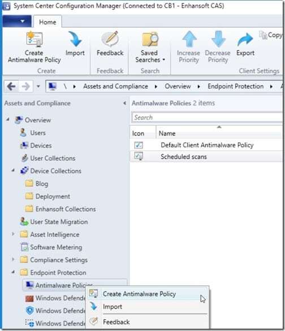
Task: Open the Deployment folder
Action: point(53,196)
